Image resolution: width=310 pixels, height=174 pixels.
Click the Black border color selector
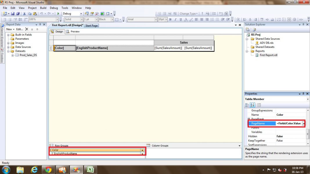click(x=106, y=19)
